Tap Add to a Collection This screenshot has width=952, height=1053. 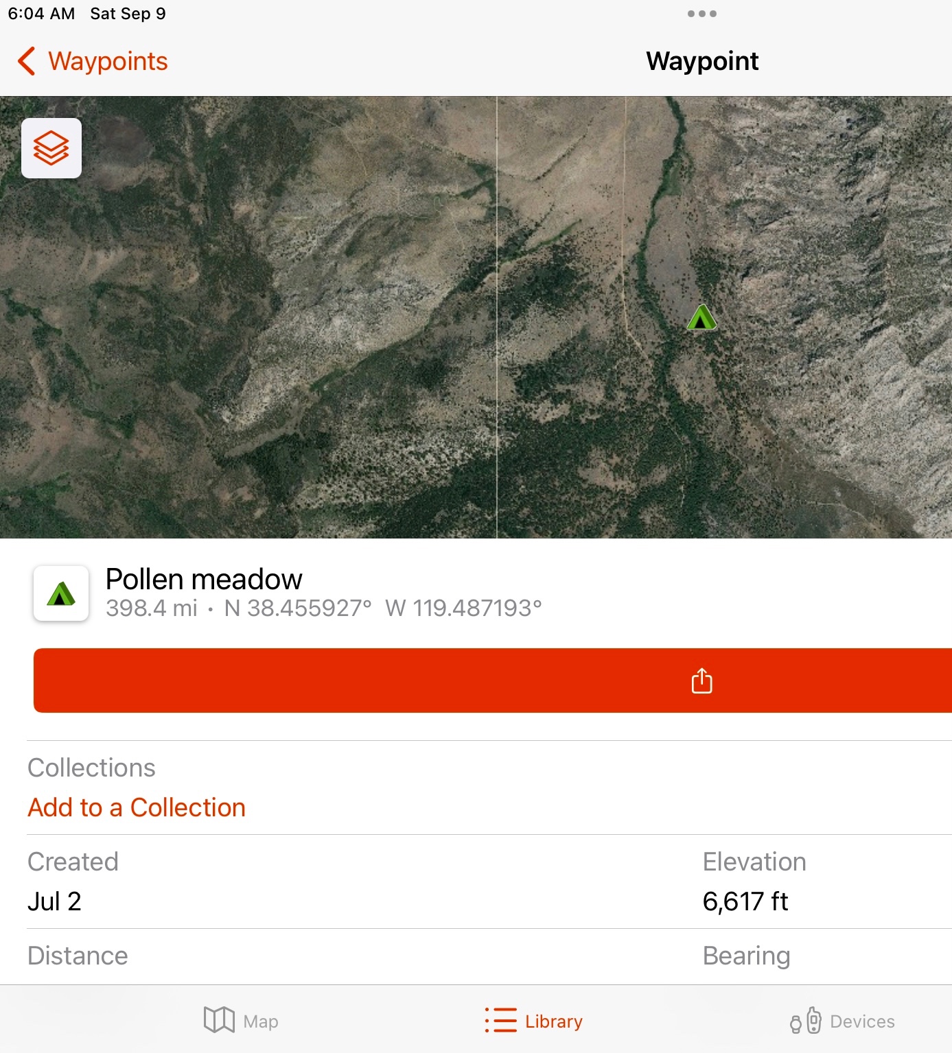pos(137,807)
